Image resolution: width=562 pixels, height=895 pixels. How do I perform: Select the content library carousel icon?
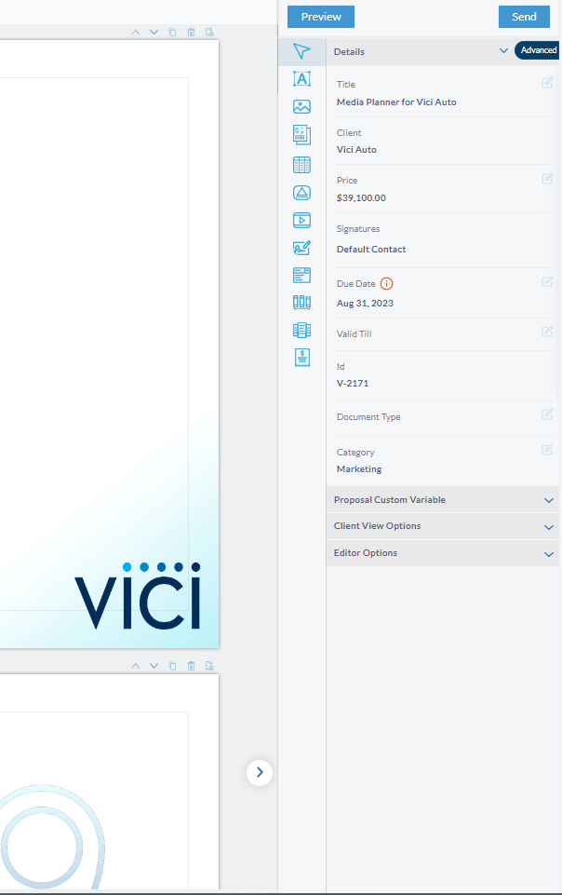pyautogui.click(x=301, y=330)
